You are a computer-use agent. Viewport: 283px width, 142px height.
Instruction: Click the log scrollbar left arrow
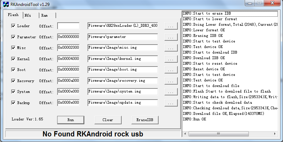coord(185,134)
